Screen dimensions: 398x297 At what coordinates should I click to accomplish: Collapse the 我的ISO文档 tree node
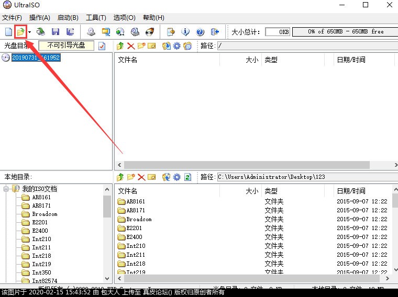coord(6,189)
